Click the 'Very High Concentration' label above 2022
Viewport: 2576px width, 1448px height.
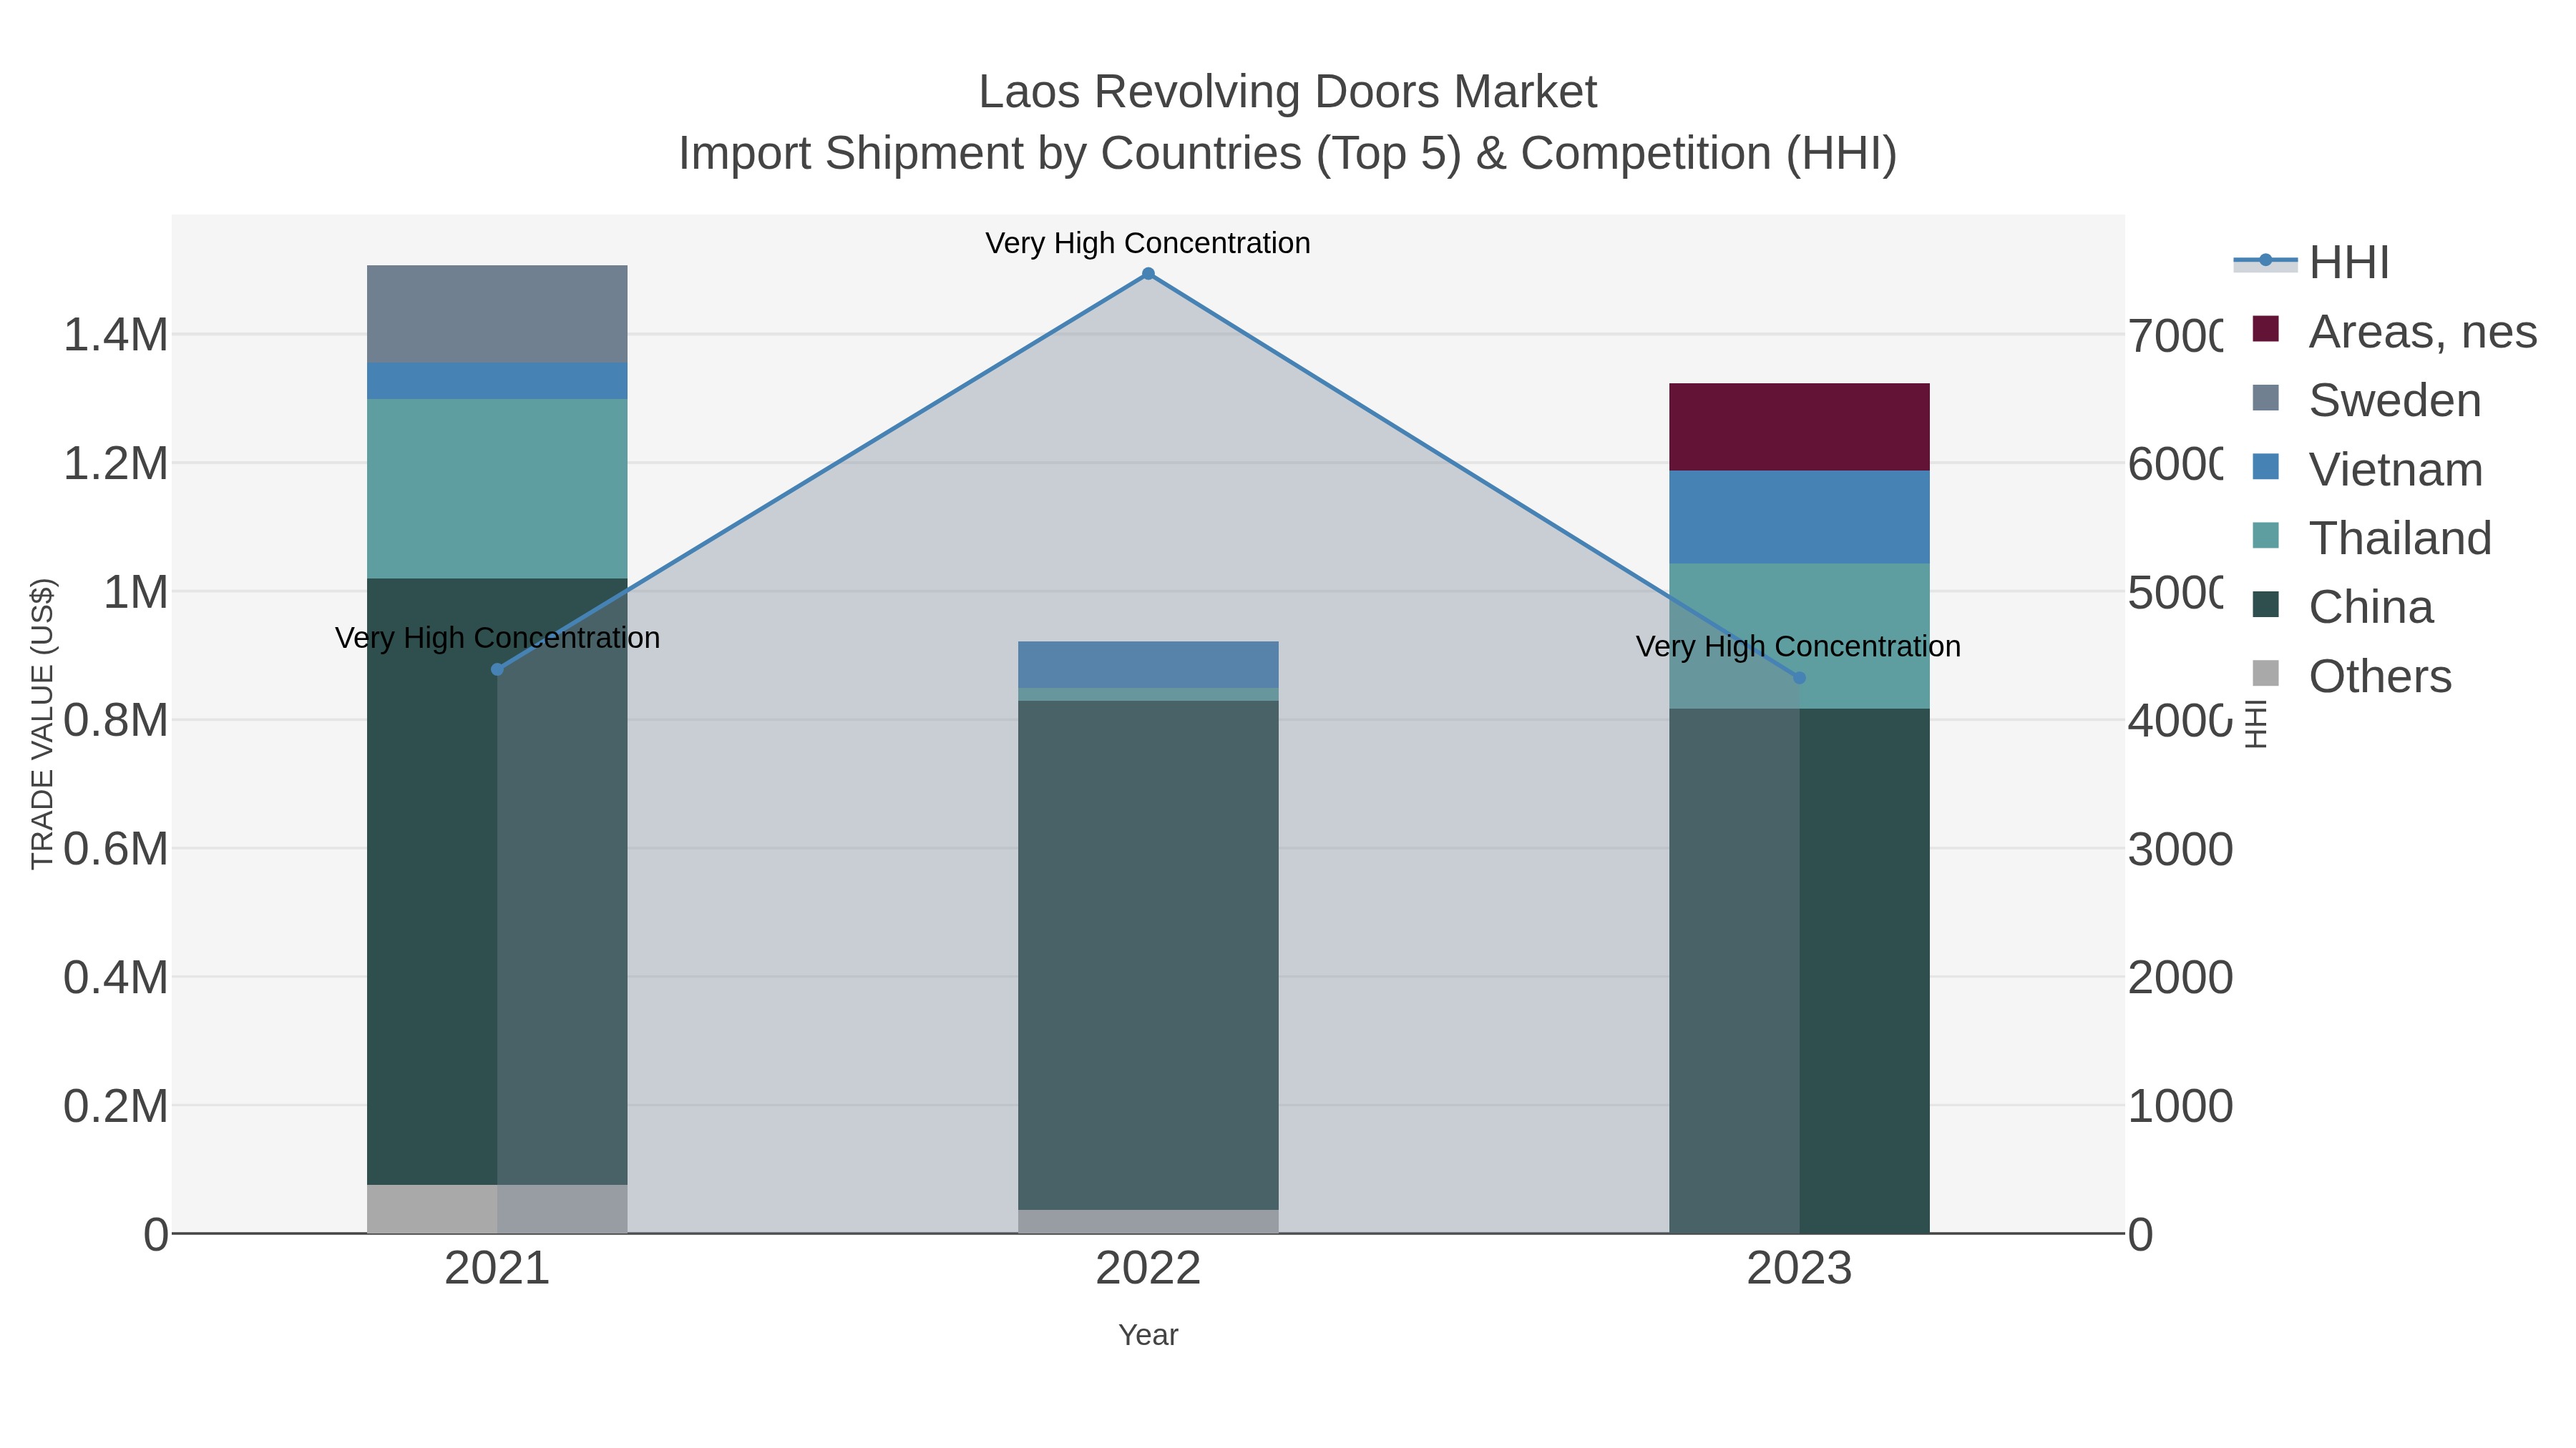[1148, 243]
